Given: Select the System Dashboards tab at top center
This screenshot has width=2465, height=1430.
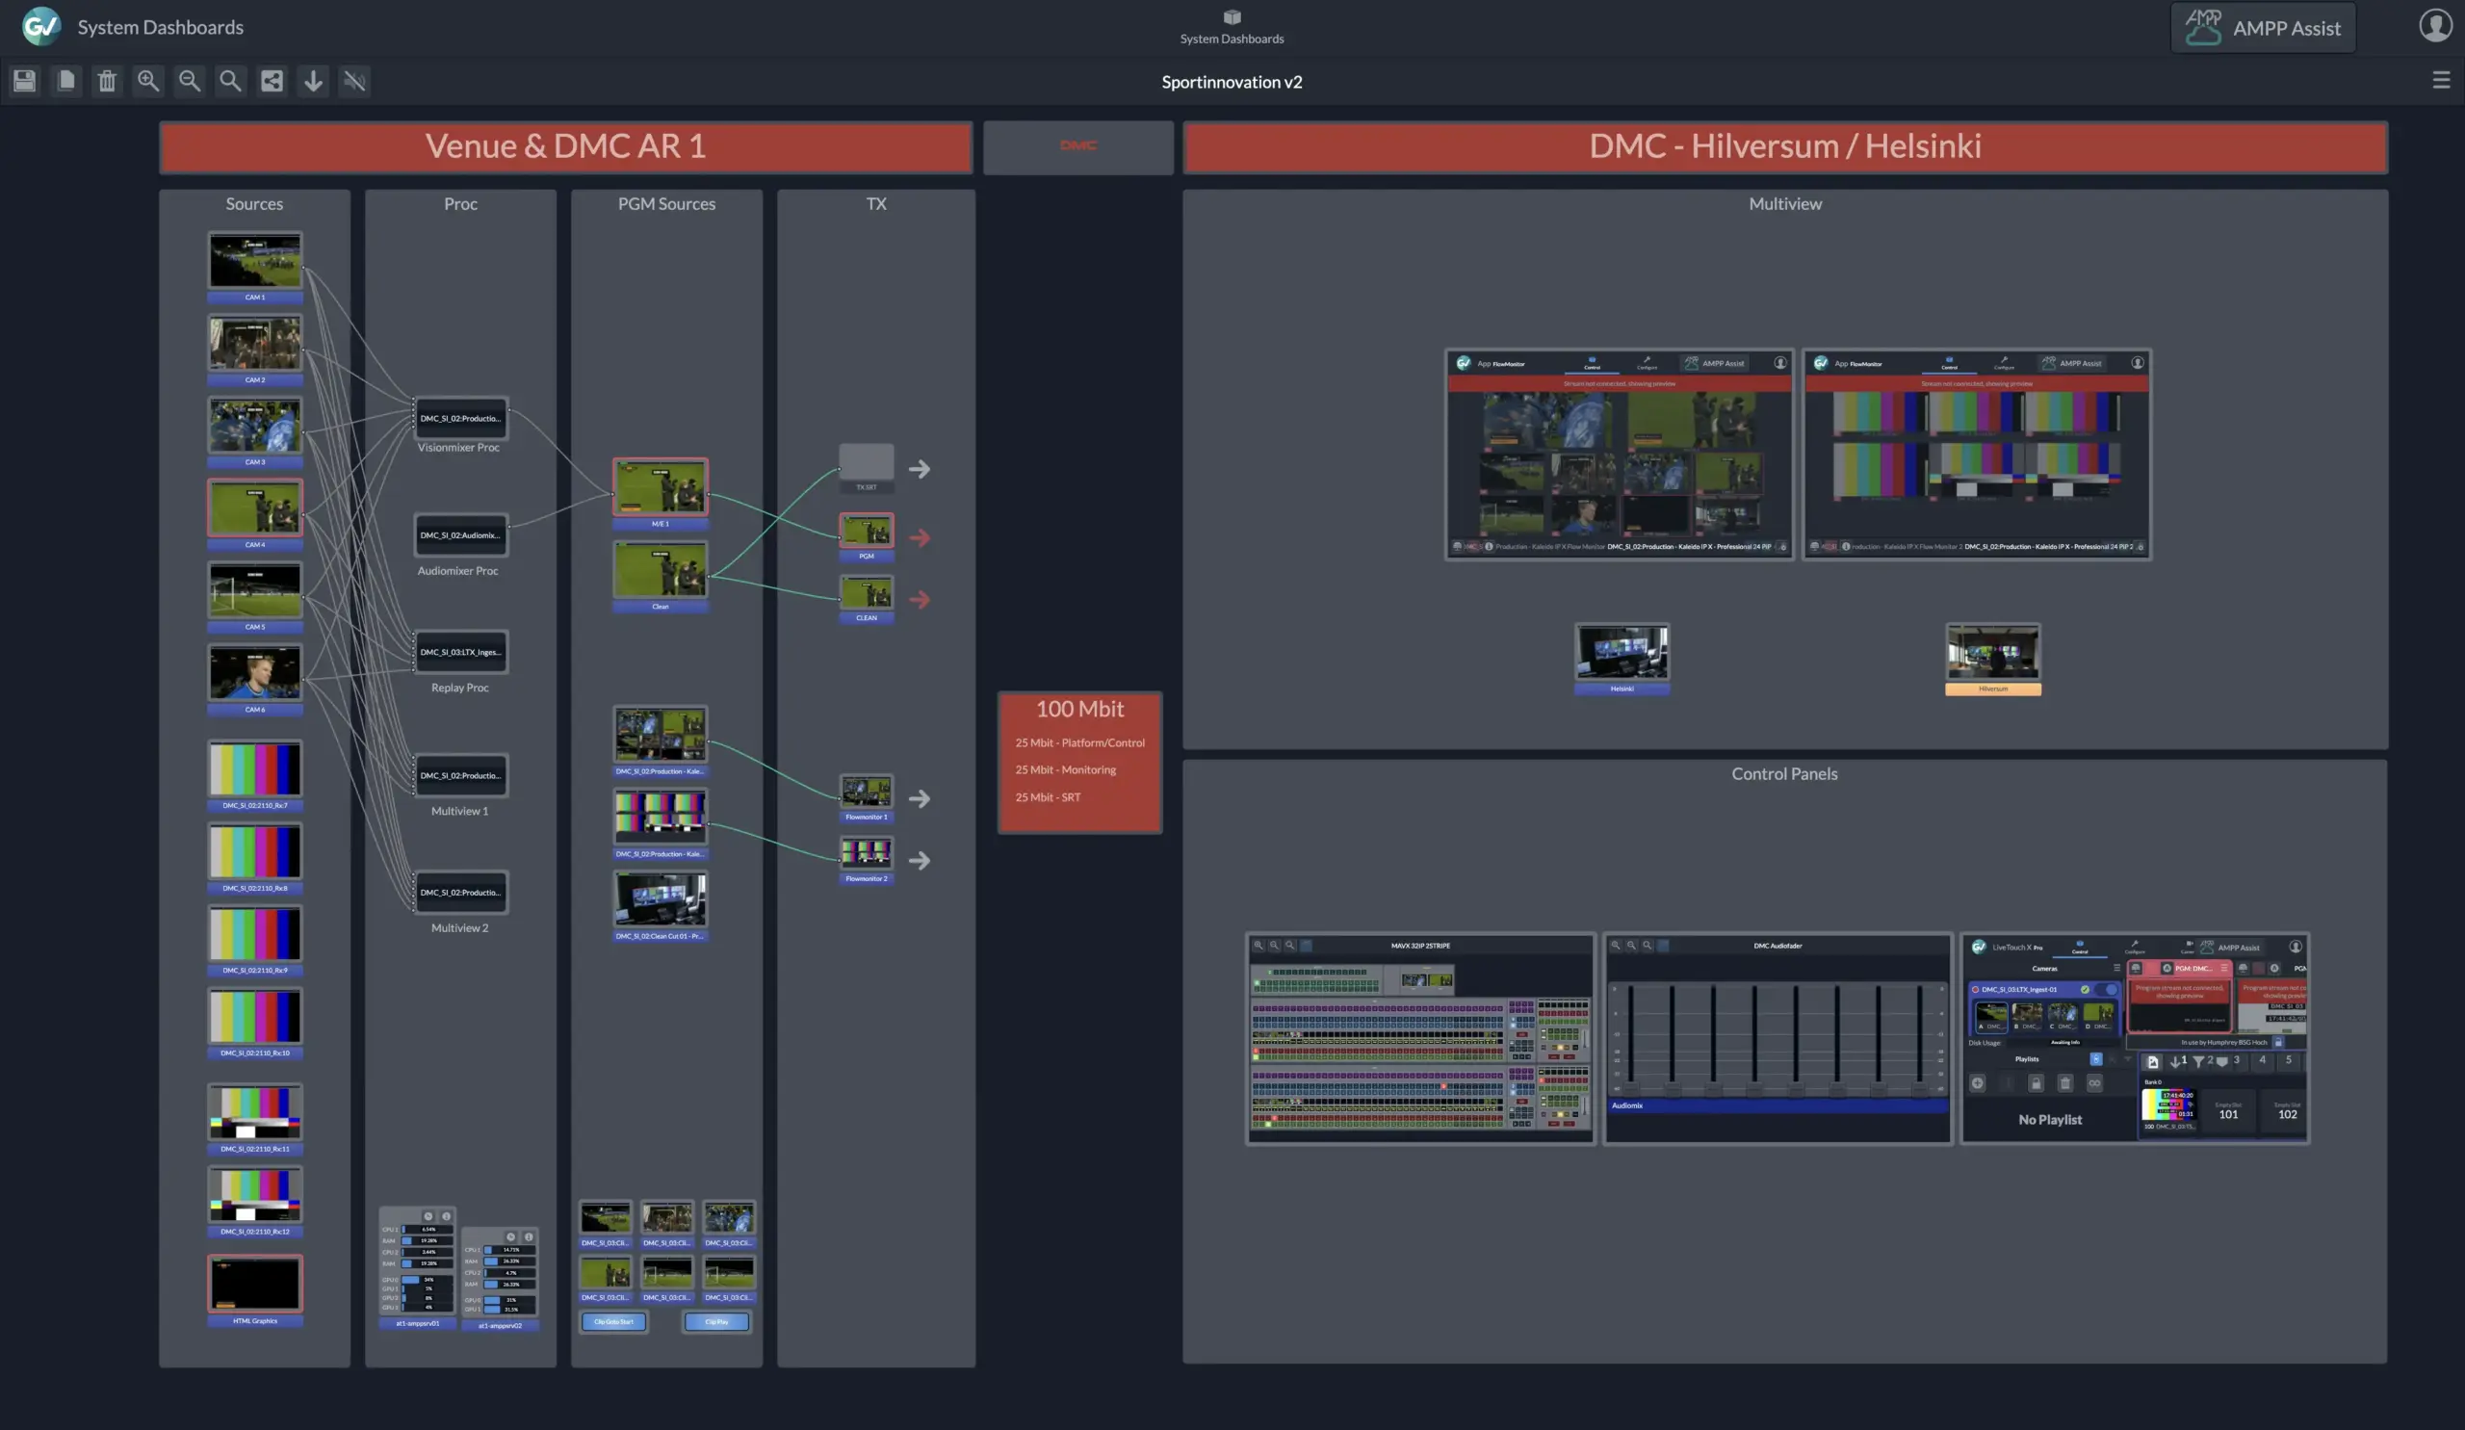Looking at the screenshot, I should pyautogui.click(x=1232, y=26).
